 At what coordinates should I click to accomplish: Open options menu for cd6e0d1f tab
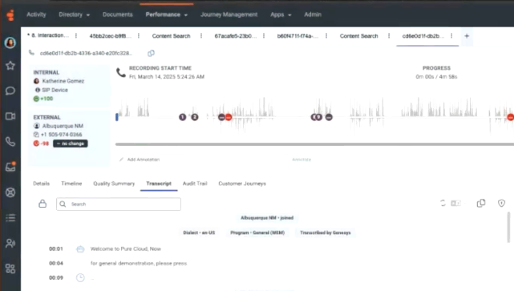[451, 36]
